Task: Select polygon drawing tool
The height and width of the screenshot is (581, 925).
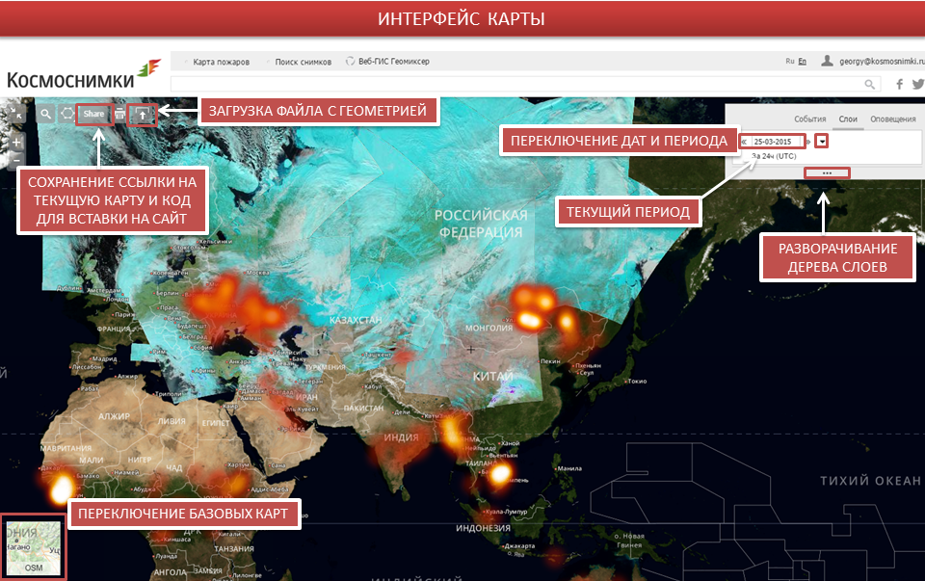Action: point(67,115)
